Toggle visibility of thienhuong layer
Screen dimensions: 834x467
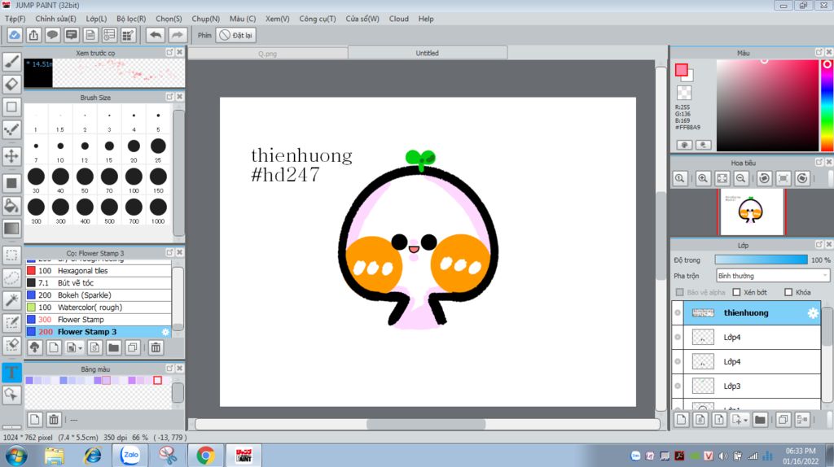point(678,313)
